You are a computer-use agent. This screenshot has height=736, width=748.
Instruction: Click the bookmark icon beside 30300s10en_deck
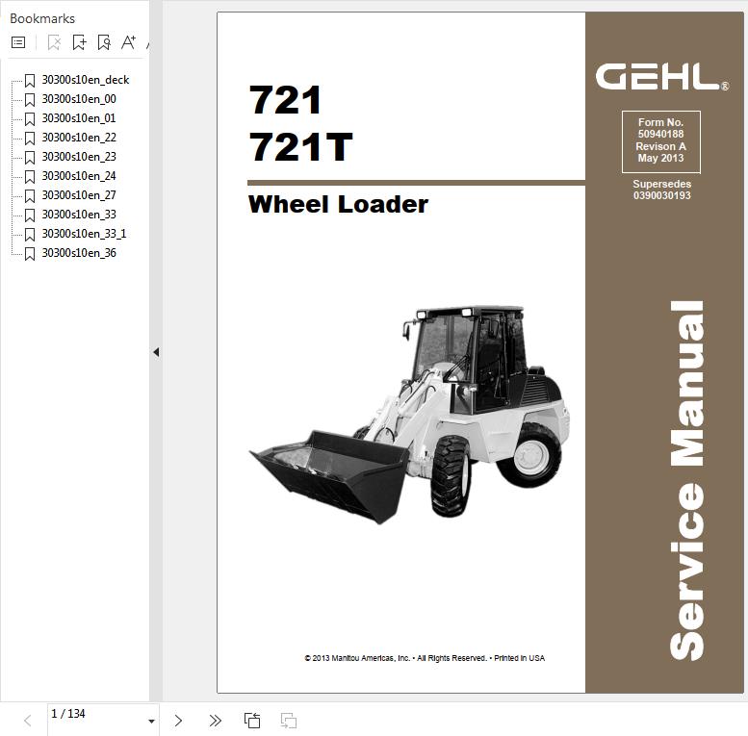click(30, 81)
